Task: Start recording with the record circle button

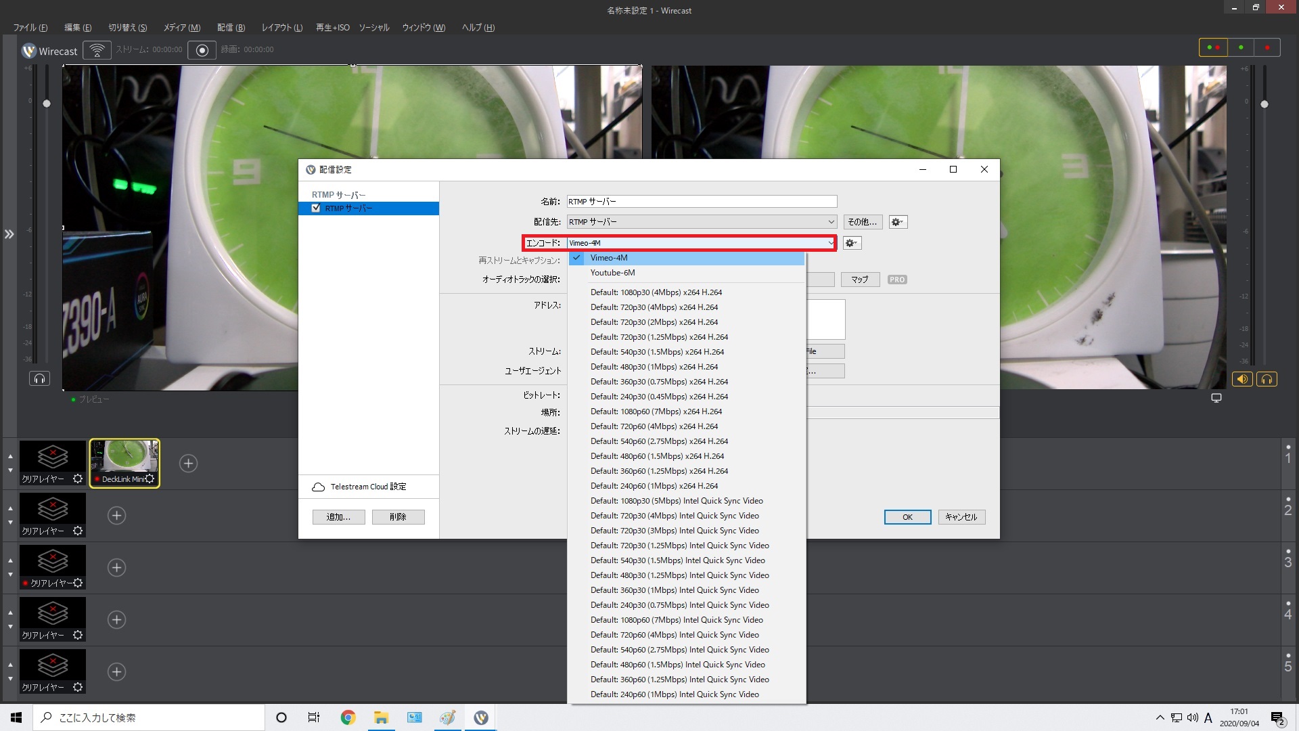Action: click(x=202, y=50)
